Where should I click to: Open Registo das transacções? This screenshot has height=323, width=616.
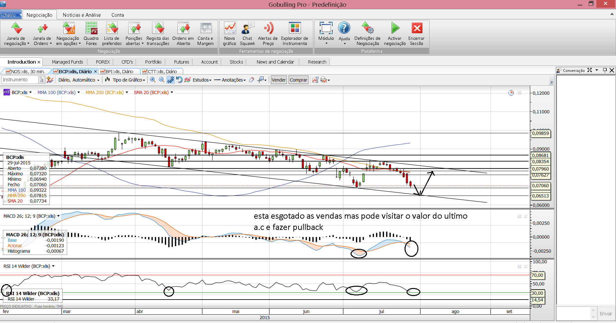[x=158, y=34]
